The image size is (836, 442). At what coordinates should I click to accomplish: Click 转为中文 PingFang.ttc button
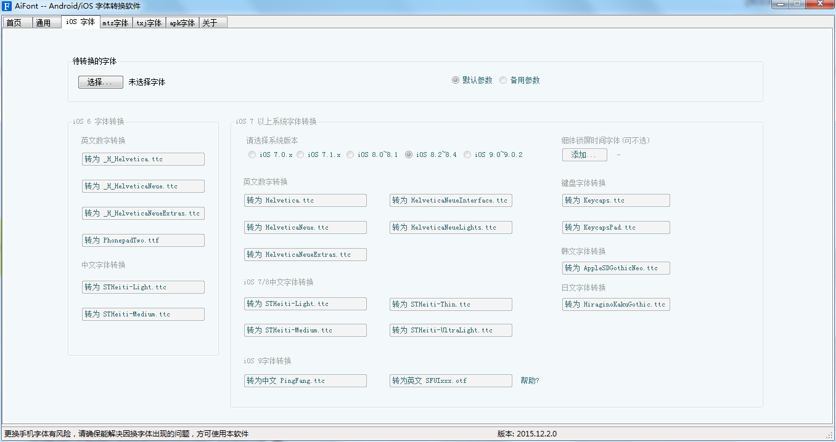305,380
